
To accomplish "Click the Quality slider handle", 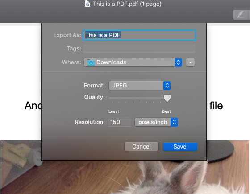I will 167,98.
